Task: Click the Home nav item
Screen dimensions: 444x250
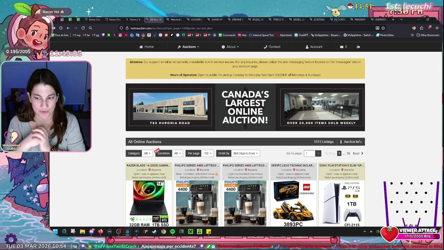Action: pos(146,47)
